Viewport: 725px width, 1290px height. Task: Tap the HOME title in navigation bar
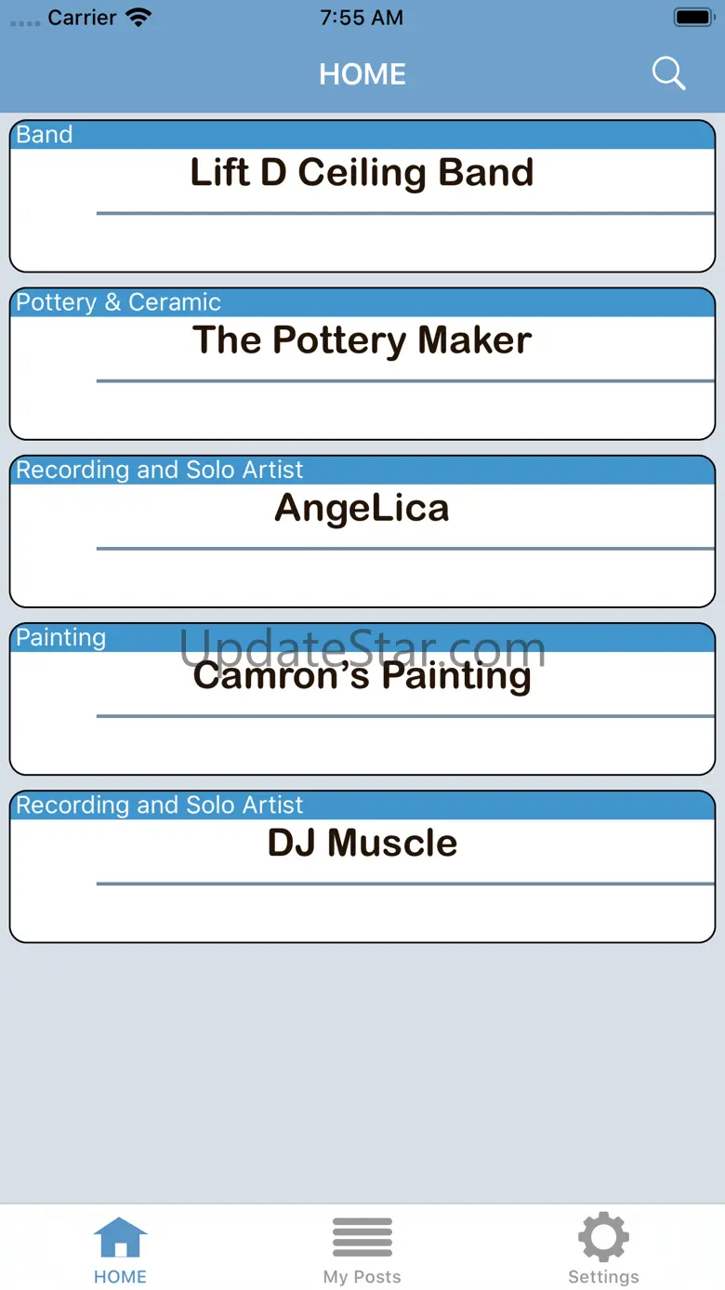pos(362,74)
